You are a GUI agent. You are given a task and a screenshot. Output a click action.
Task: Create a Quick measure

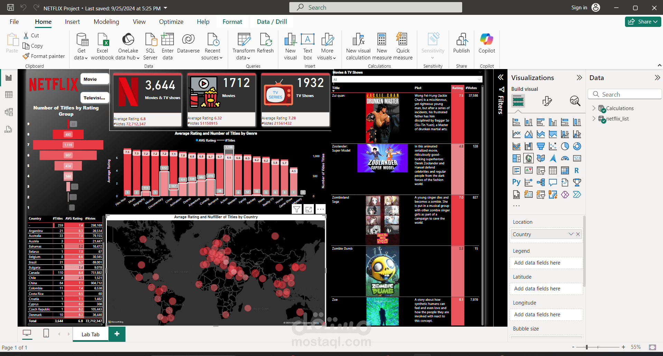pyautogui.click(x=403, y=47)
